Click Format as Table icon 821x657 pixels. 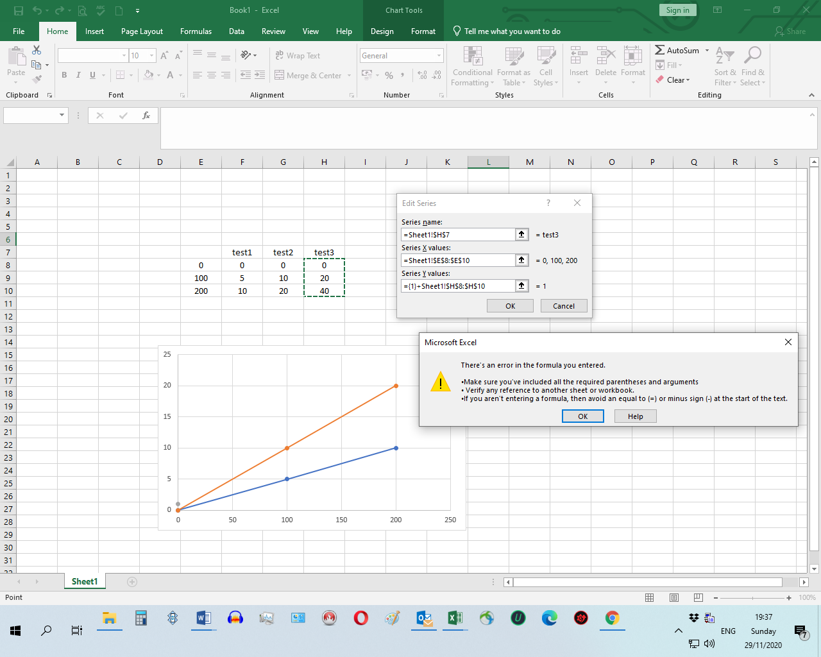514,56
